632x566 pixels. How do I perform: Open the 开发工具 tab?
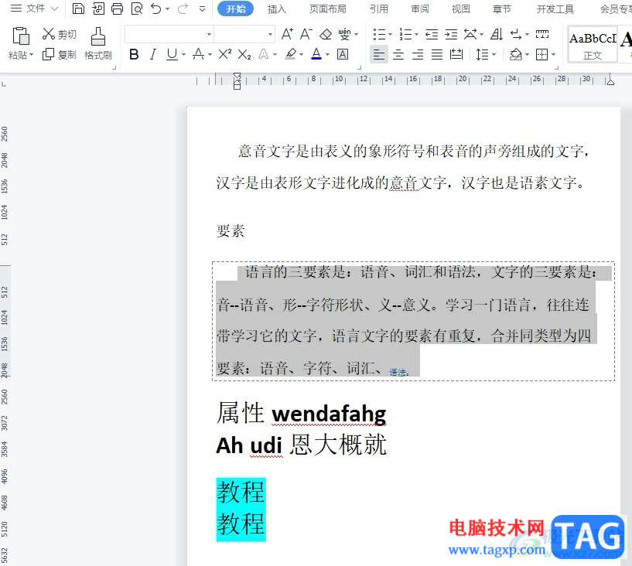555,9
